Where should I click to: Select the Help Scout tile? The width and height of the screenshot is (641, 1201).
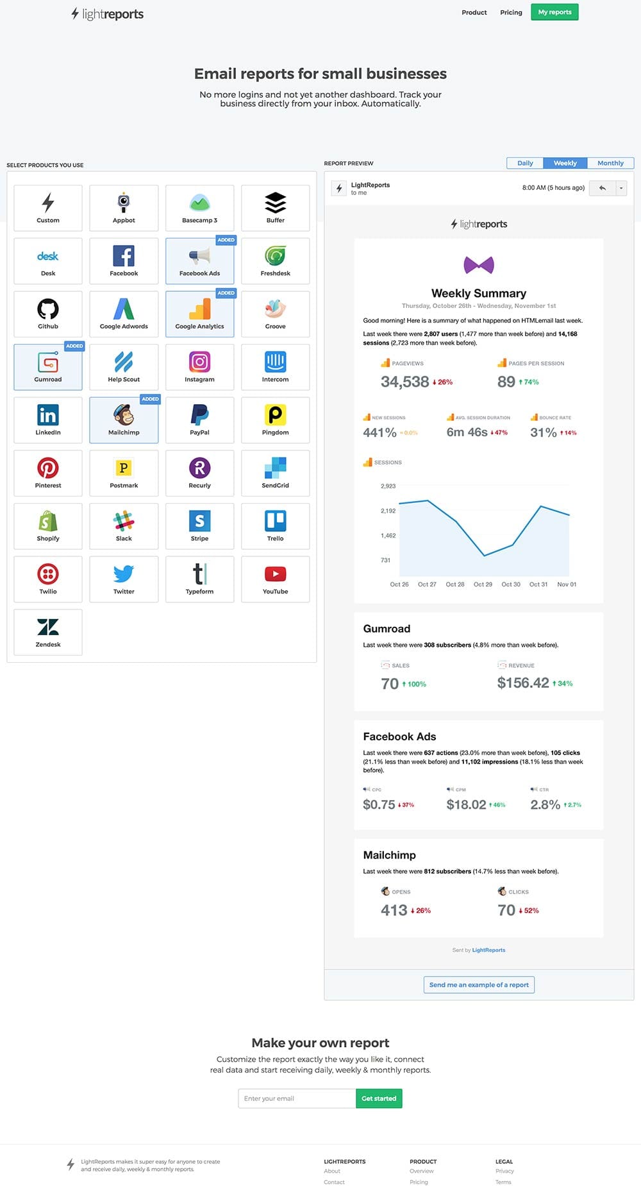[124, 367]
